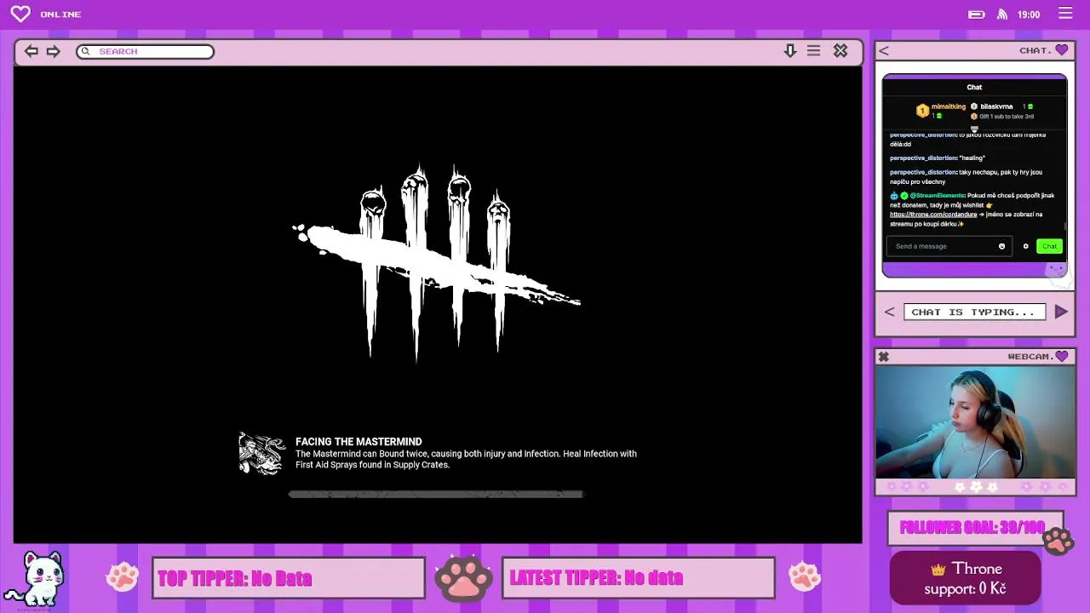This screenshot has height=613, width=1090.
Task: Click the download arrow icon
Action: pyautogui.click(x=790, y=51)
